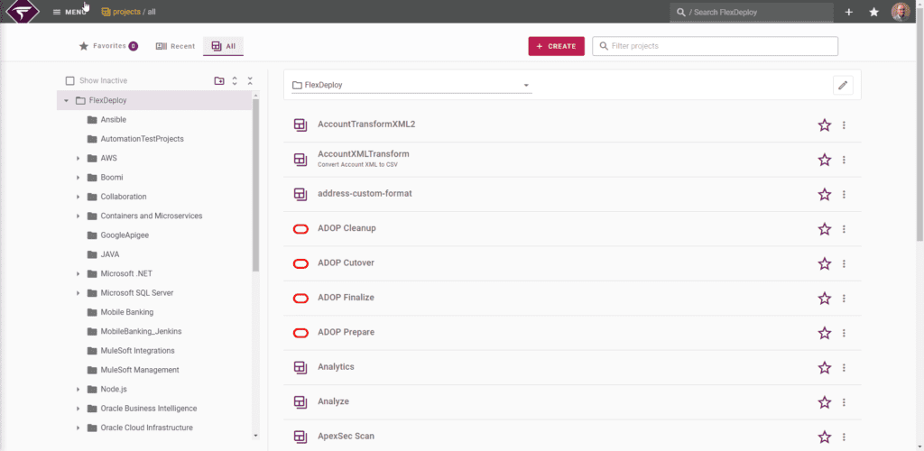Focus the Search FlexDeploy box
This screenshot has height=451, width=924.
coord(752,13)
